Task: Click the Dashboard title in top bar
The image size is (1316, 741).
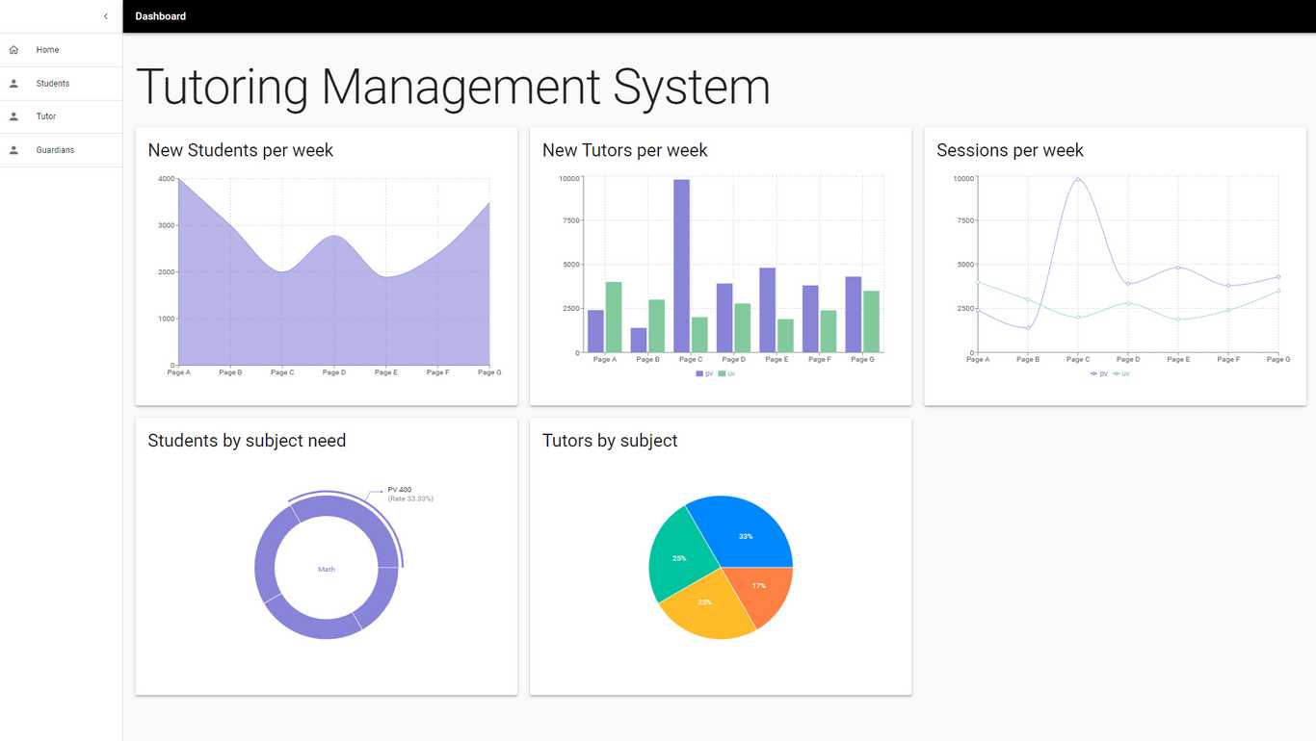Action: [161, 16]
